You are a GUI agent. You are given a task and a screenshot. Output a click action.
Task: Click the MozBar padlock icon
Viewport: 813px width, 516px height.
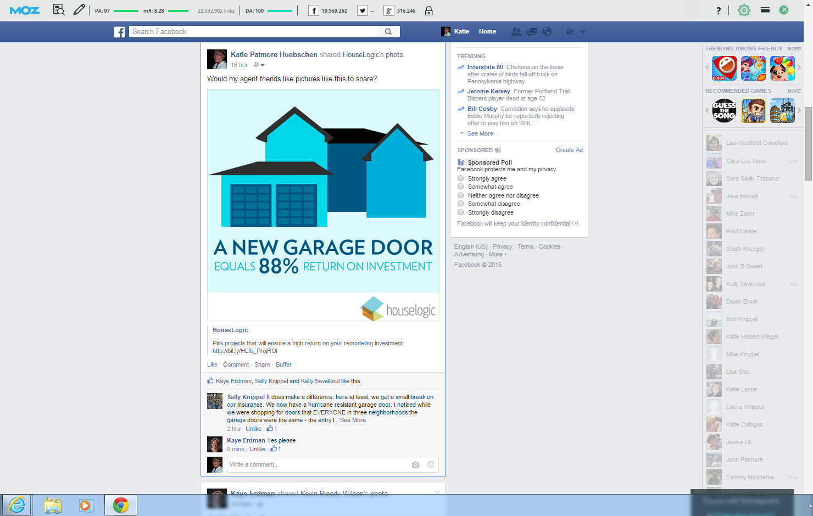pos(429,10)
